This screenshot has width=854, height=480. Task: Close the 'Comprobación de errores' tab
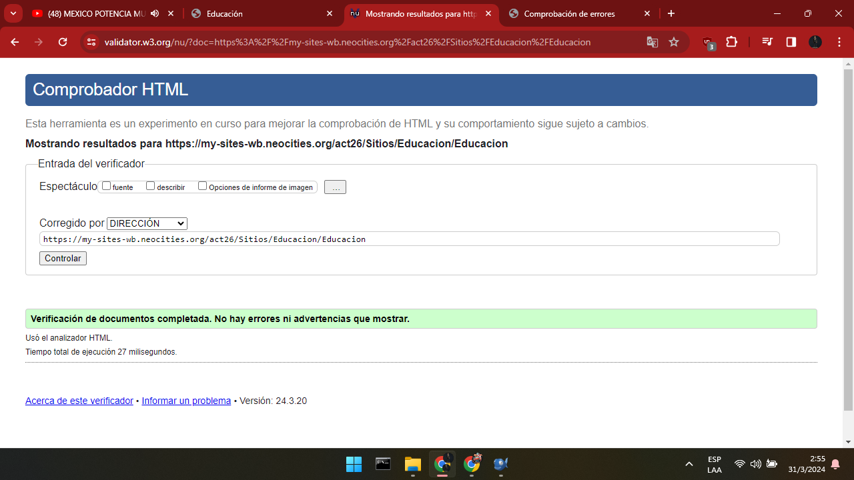pos(647,13)
